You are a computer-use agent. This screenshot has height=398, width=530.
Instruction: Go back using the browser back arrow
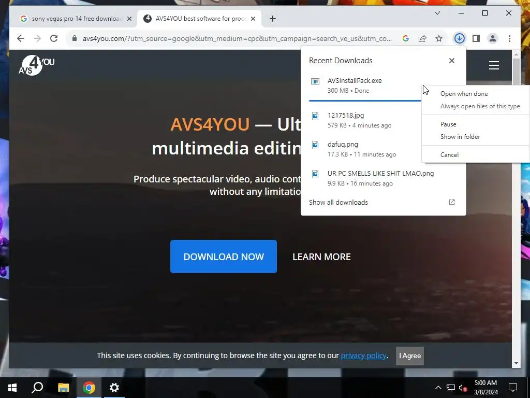pyautogui.click(x=21, y=38)
